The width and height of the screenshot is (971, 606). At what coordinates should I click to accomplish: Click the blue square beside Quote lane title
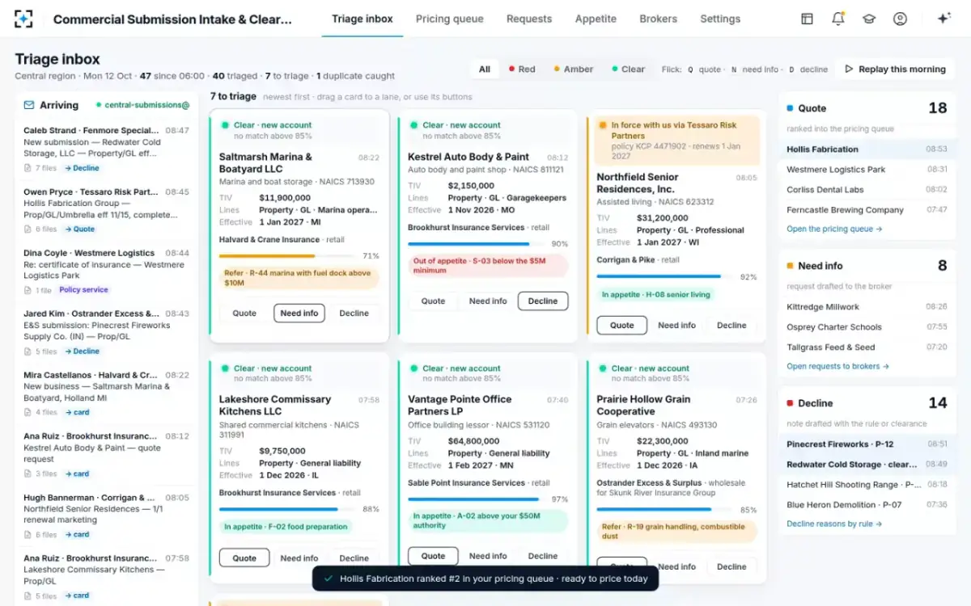(x=790, y=108)
